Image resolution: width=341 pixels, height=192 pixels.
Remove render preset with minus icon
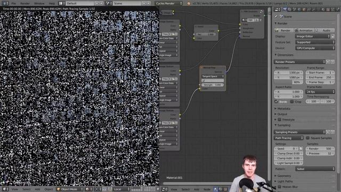332,62
